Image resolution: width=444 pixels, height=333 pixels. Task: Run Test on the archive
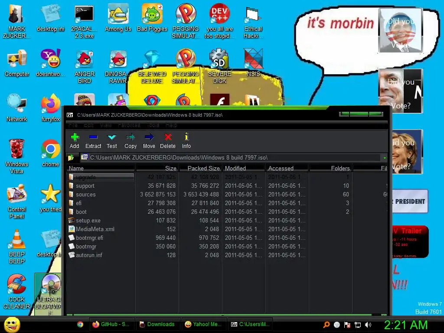coord(112,141)
